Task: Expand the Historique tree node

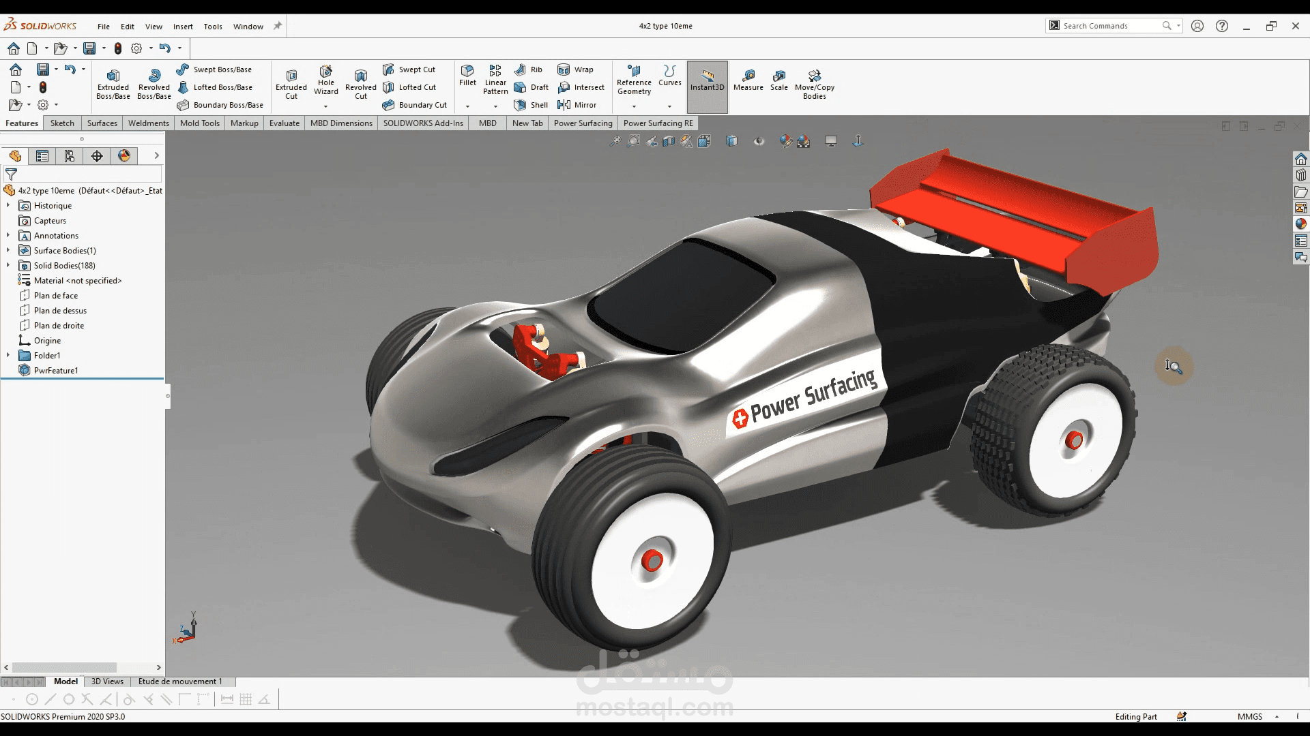Action: [8, 206]
